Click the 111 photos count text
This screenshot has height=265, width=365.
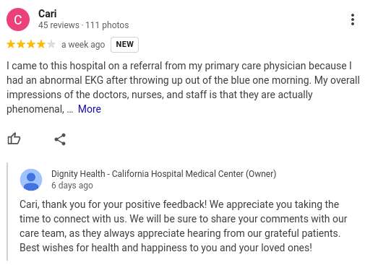(x=107, y=25)
